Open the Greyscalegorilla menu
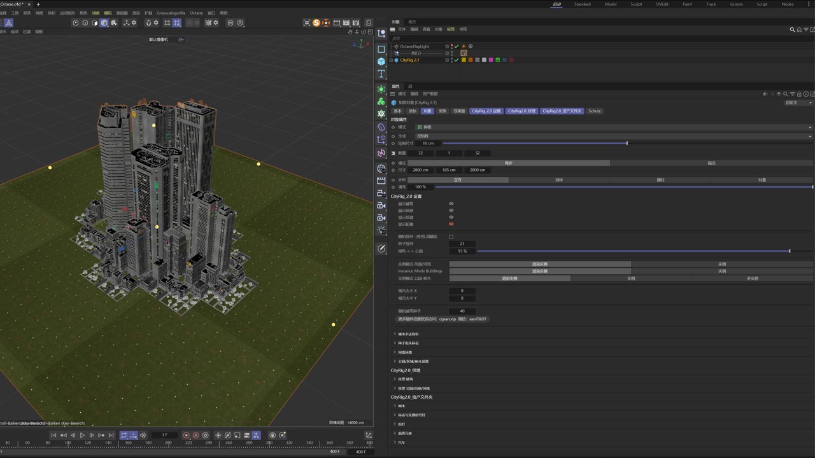Image resolution: width=815 pixels, height=458 pixels. [171, 13]
